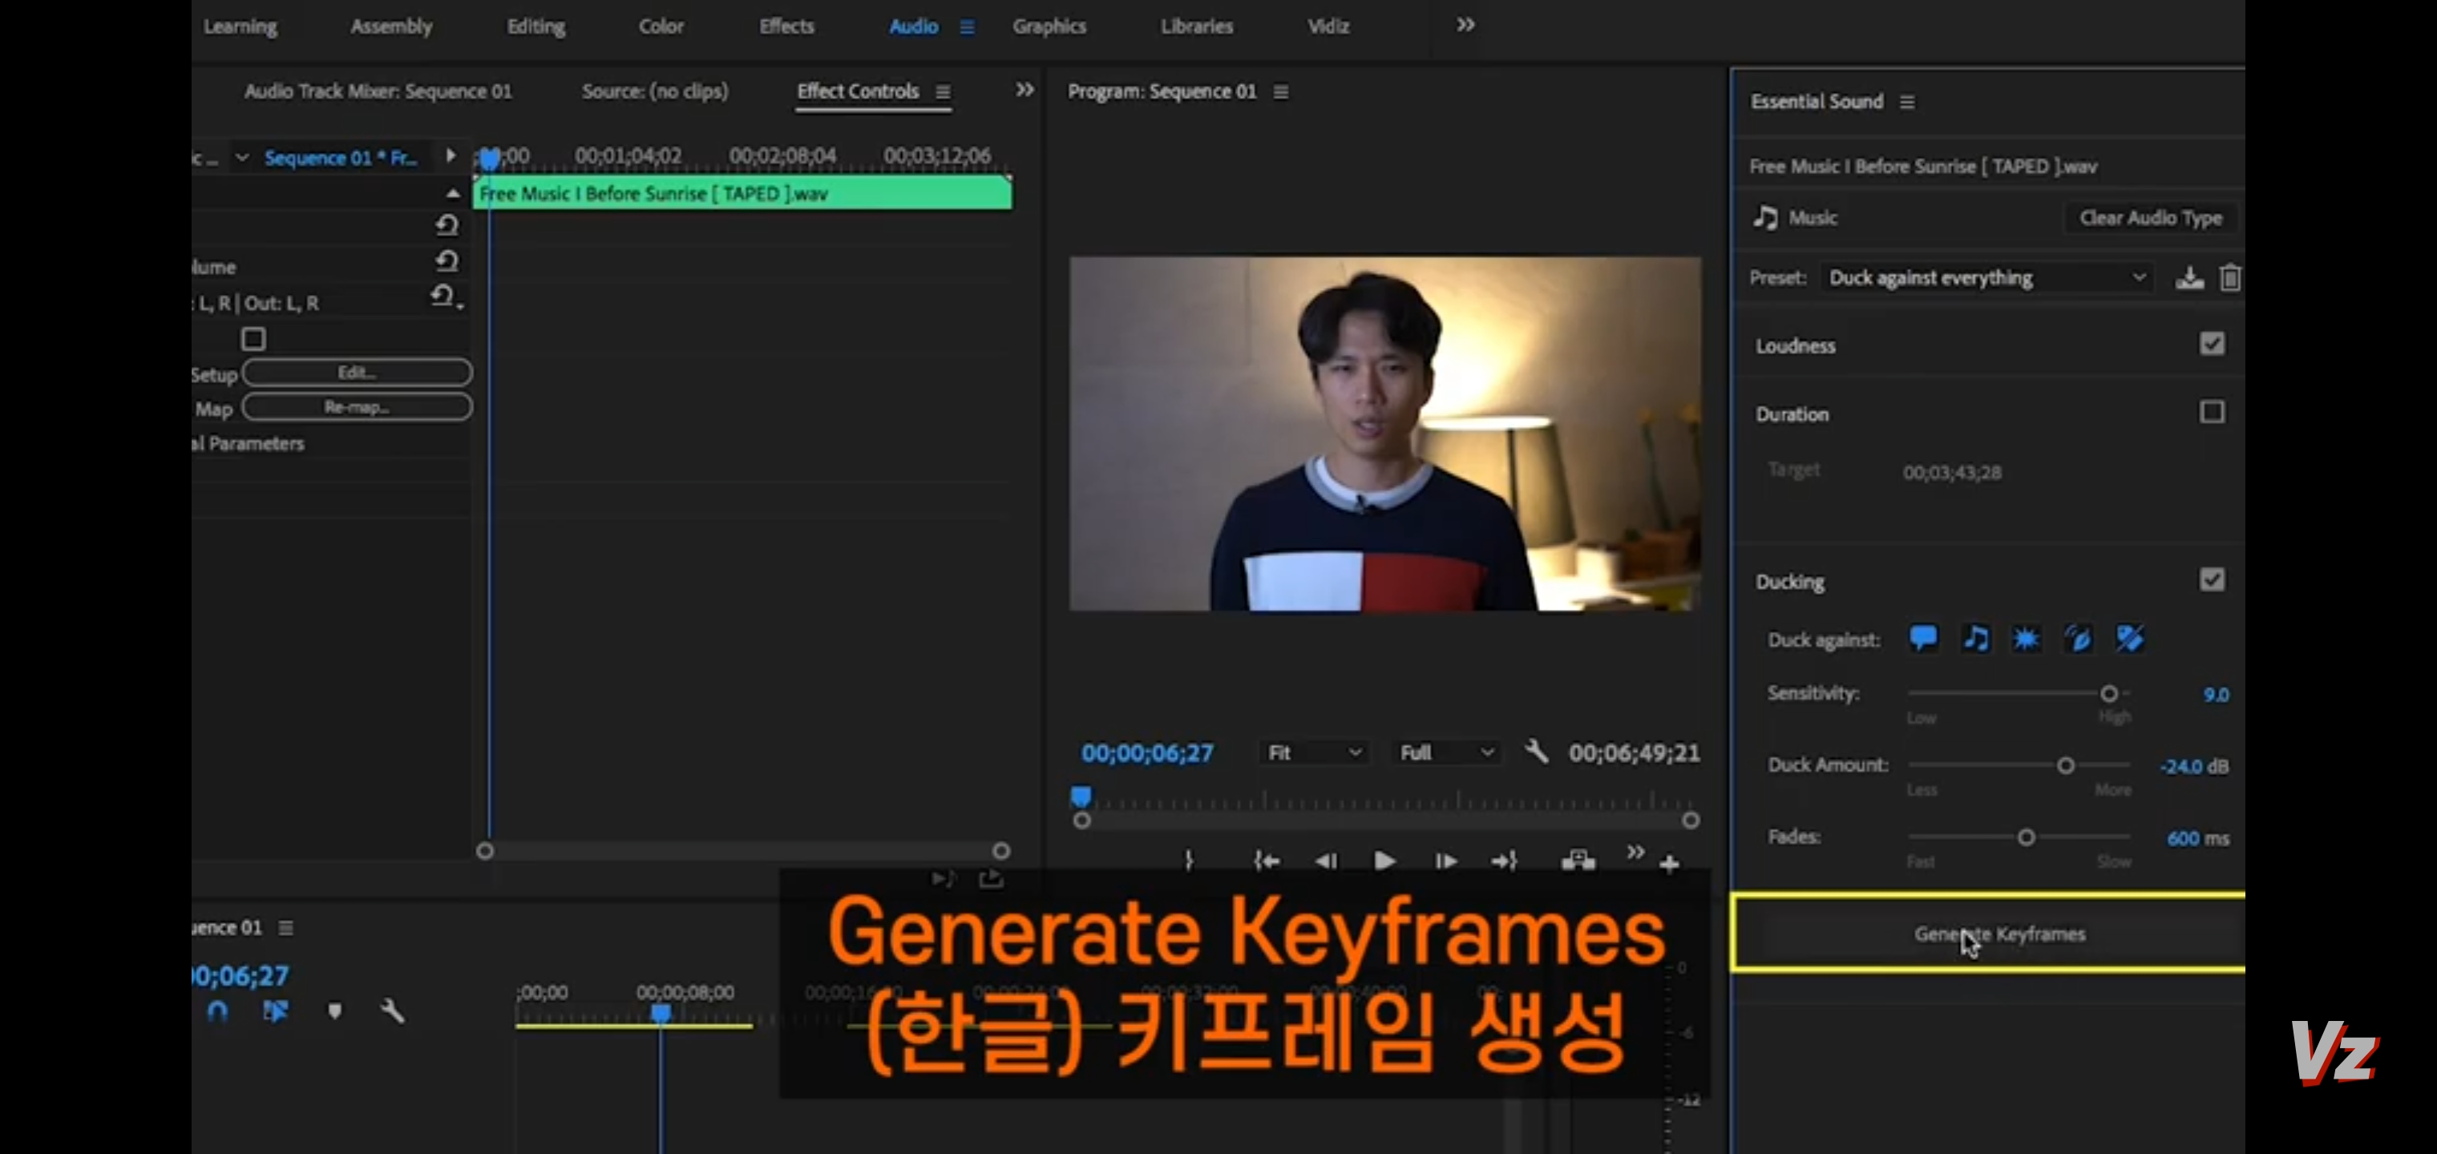Open Program monitor wrench settings

1537,752
